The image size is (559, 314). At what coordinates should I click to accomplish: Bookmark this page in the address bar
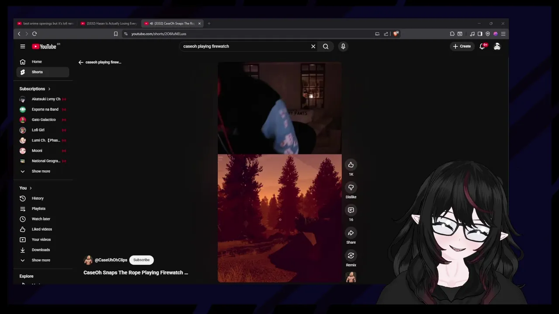pyautogui.click(x=116, y=34)
